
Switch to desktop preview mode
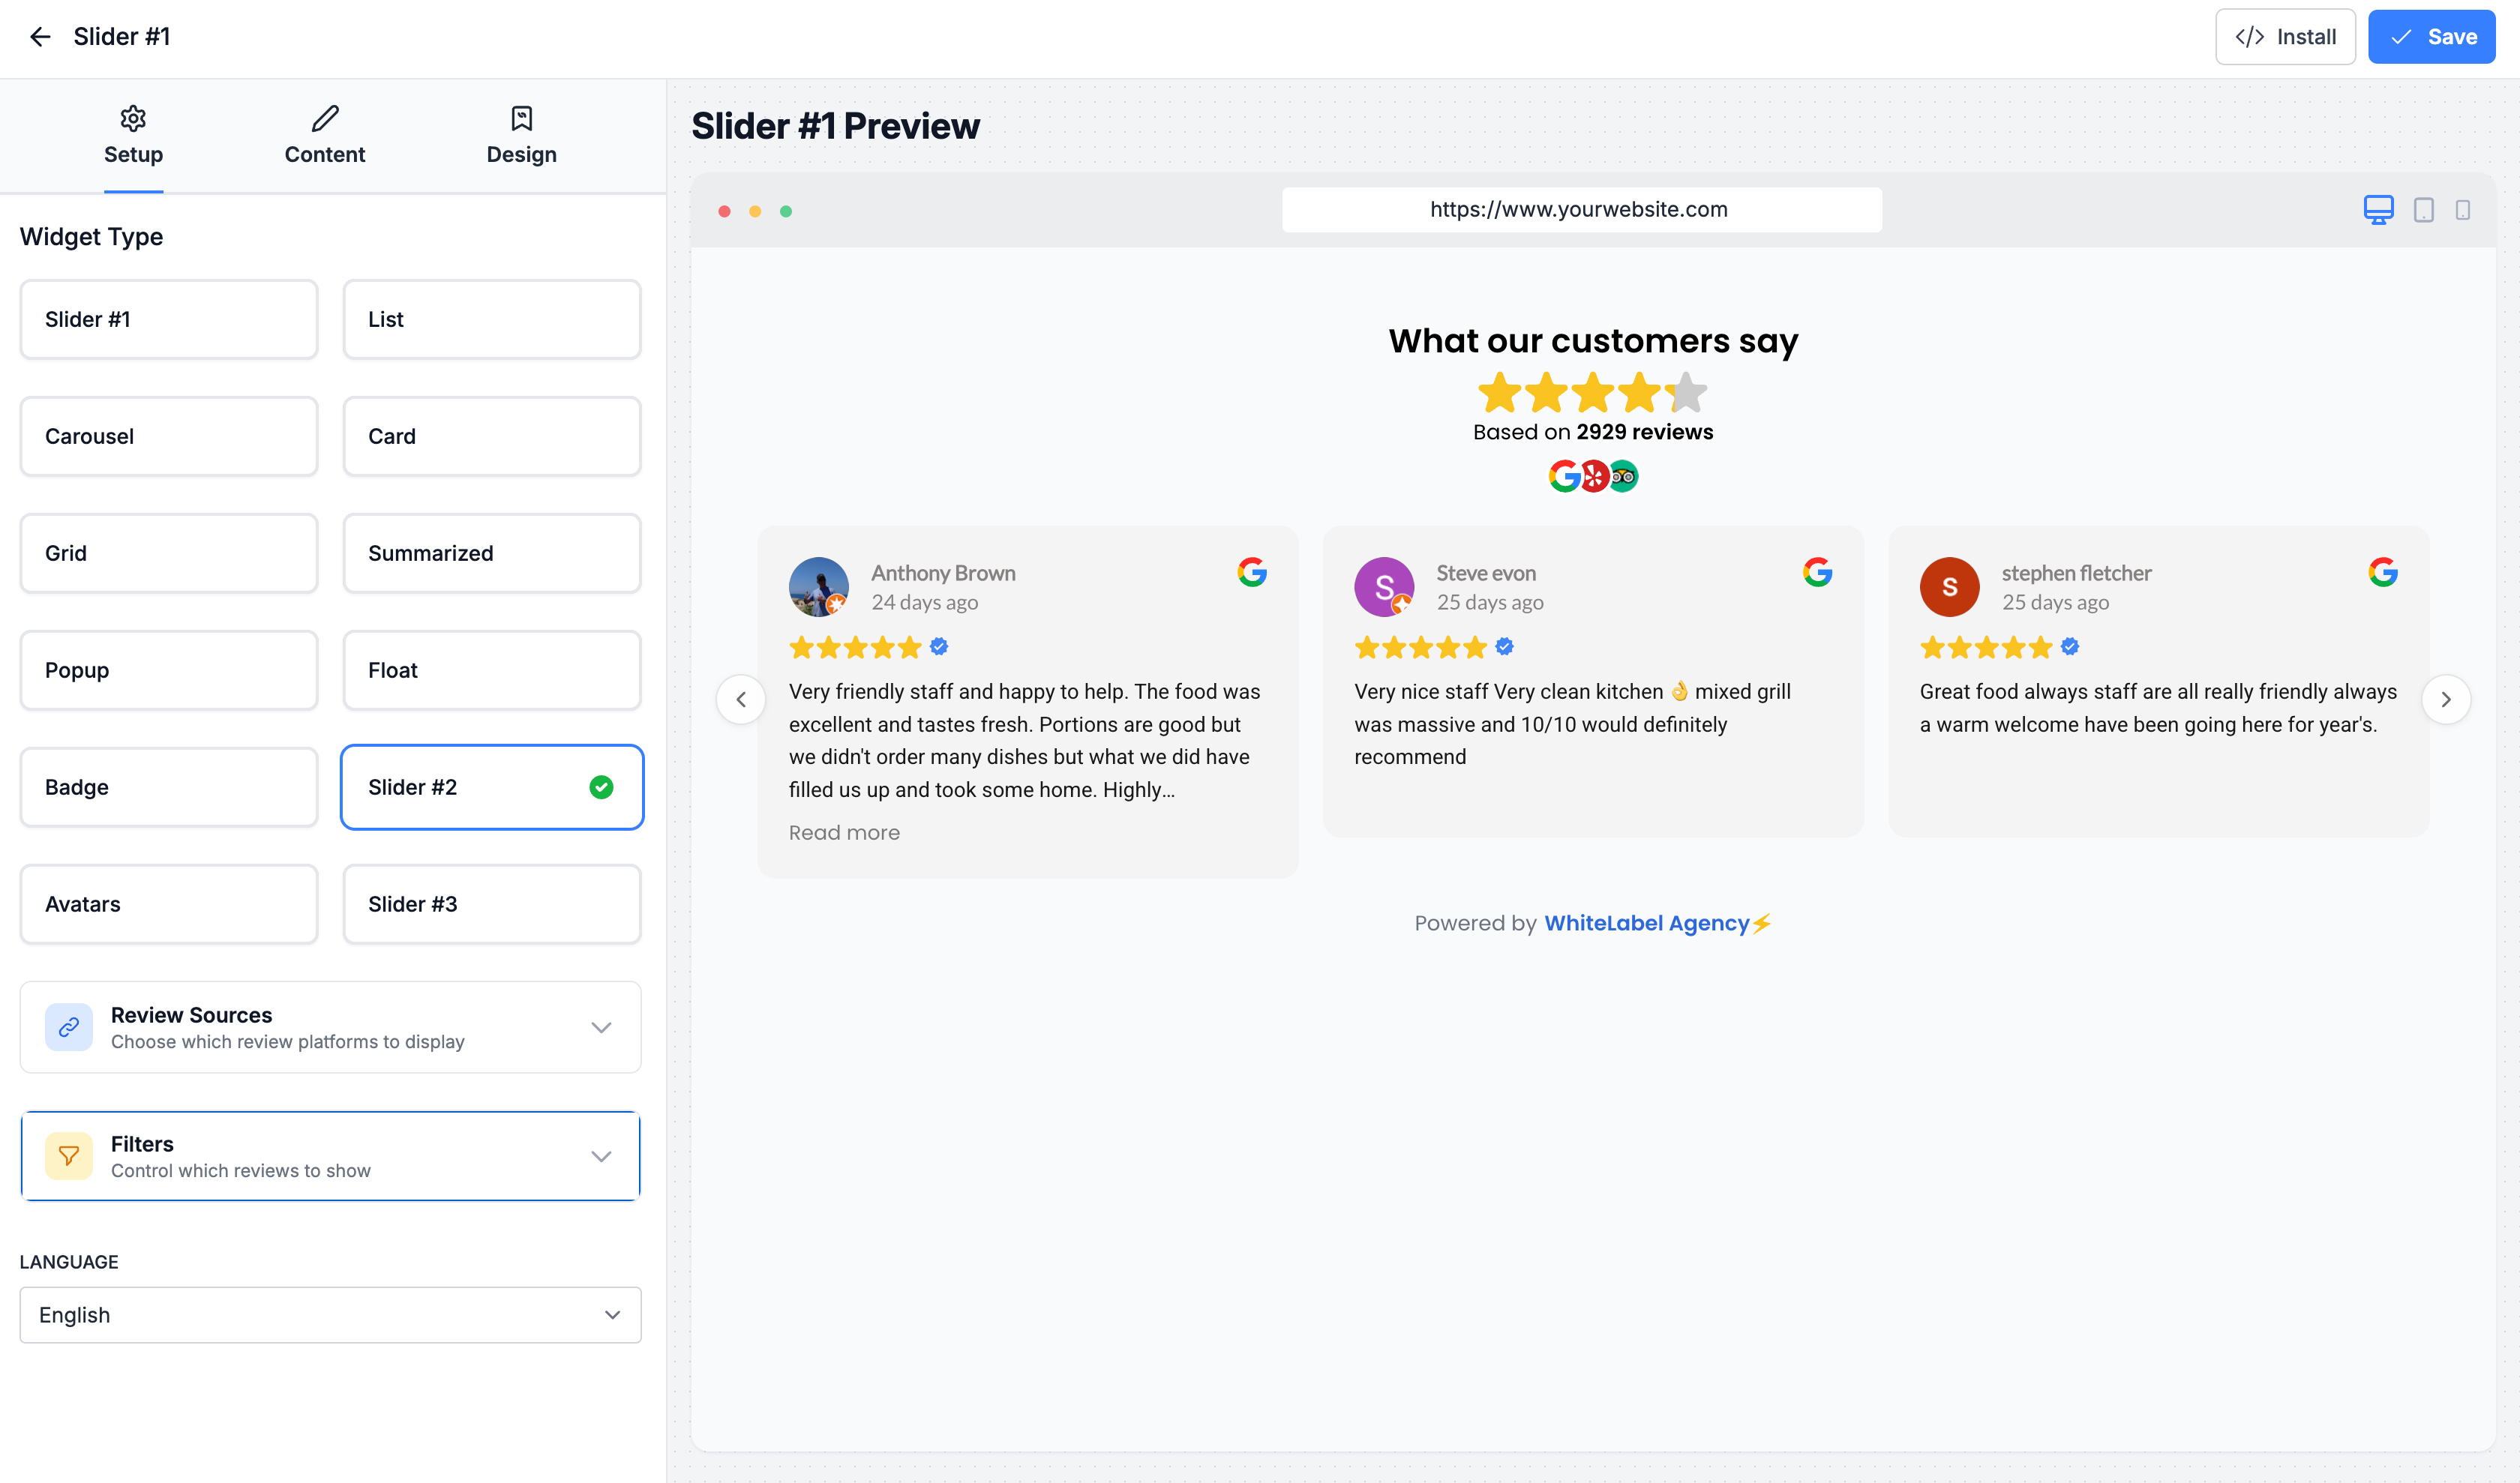[x=2378, y=210]
